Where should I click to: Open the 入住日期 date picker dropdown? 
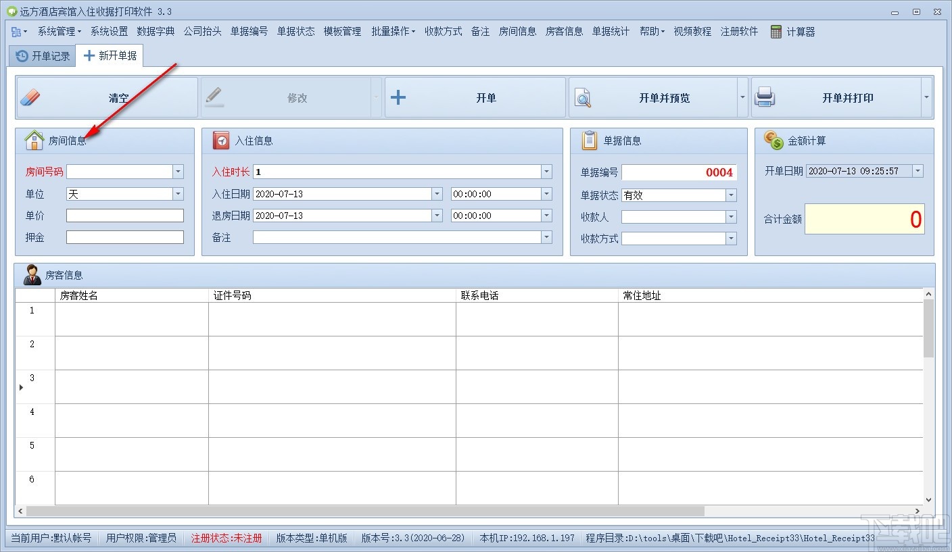(x=437, y=194)
